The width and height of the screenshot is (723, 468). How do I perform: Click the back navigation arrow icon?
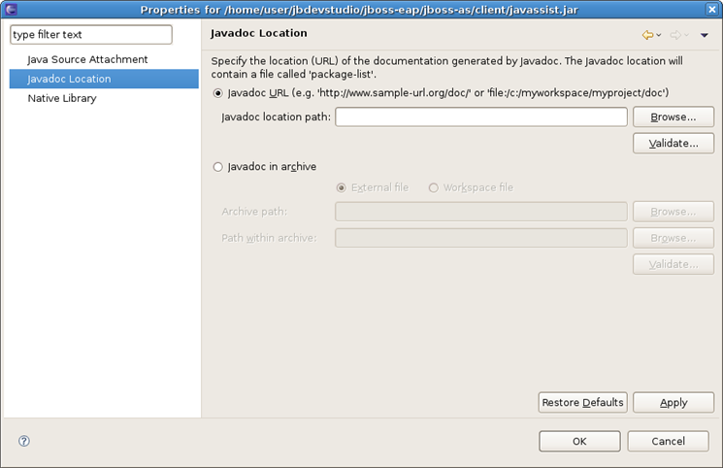pyautogui.click(x=647, y=35)
